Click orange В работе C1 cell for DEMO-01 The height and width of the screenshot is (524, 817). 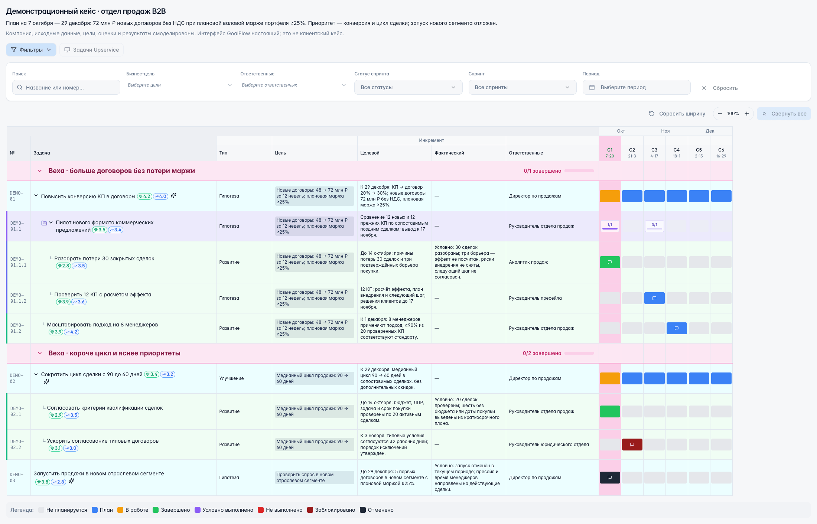click(610, 196)
